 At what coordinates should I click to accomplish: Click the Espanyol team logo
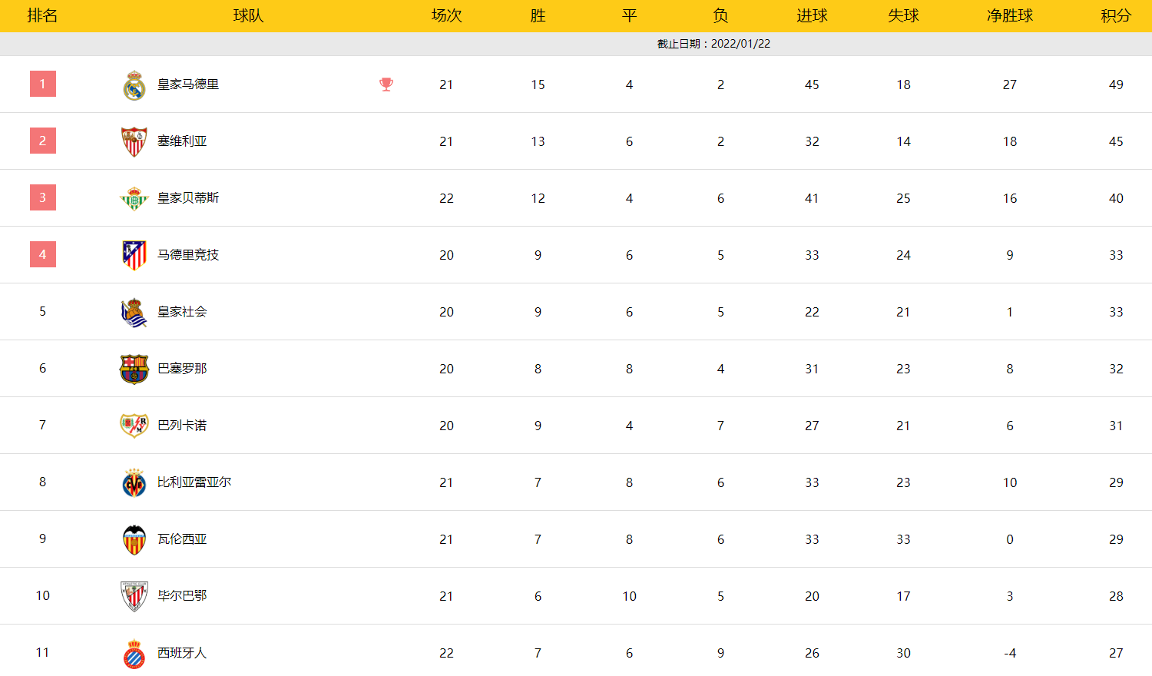[x=134, y=654]
